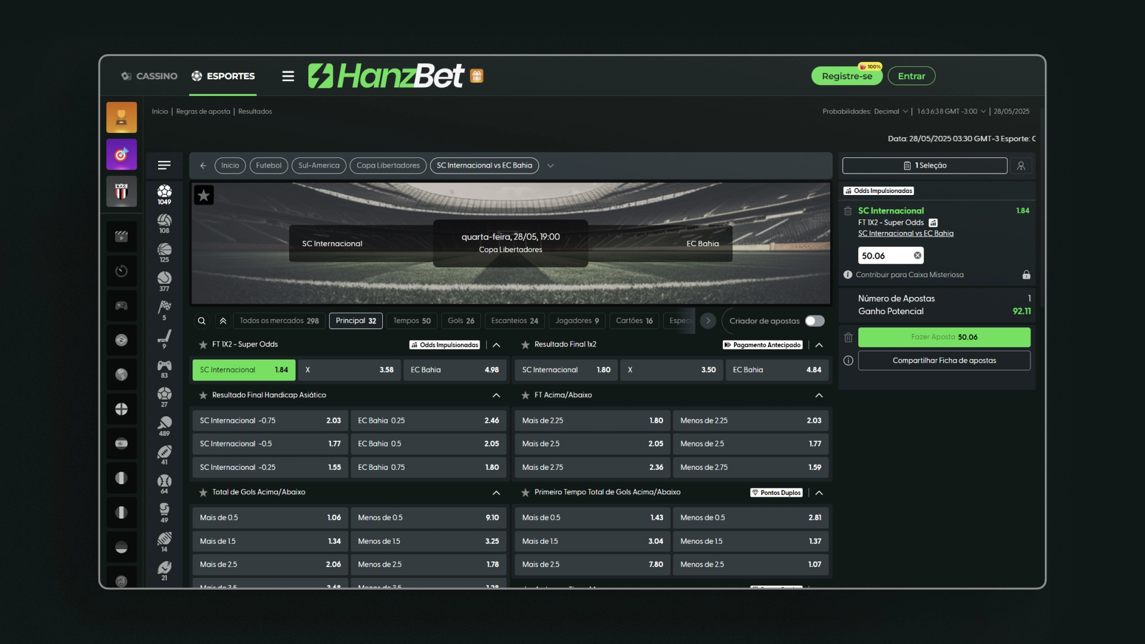This screenshot has height=644, width=1145.
Task: Select esports controller icon with 83 events
Action: point(165,369)
